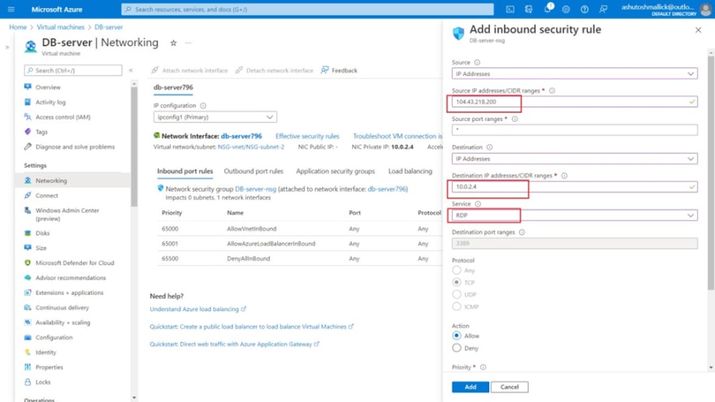Image resolution: width=715 pixels, height=402 pixels.
Task: Click the Priority info icon
Action: point(483,367)
